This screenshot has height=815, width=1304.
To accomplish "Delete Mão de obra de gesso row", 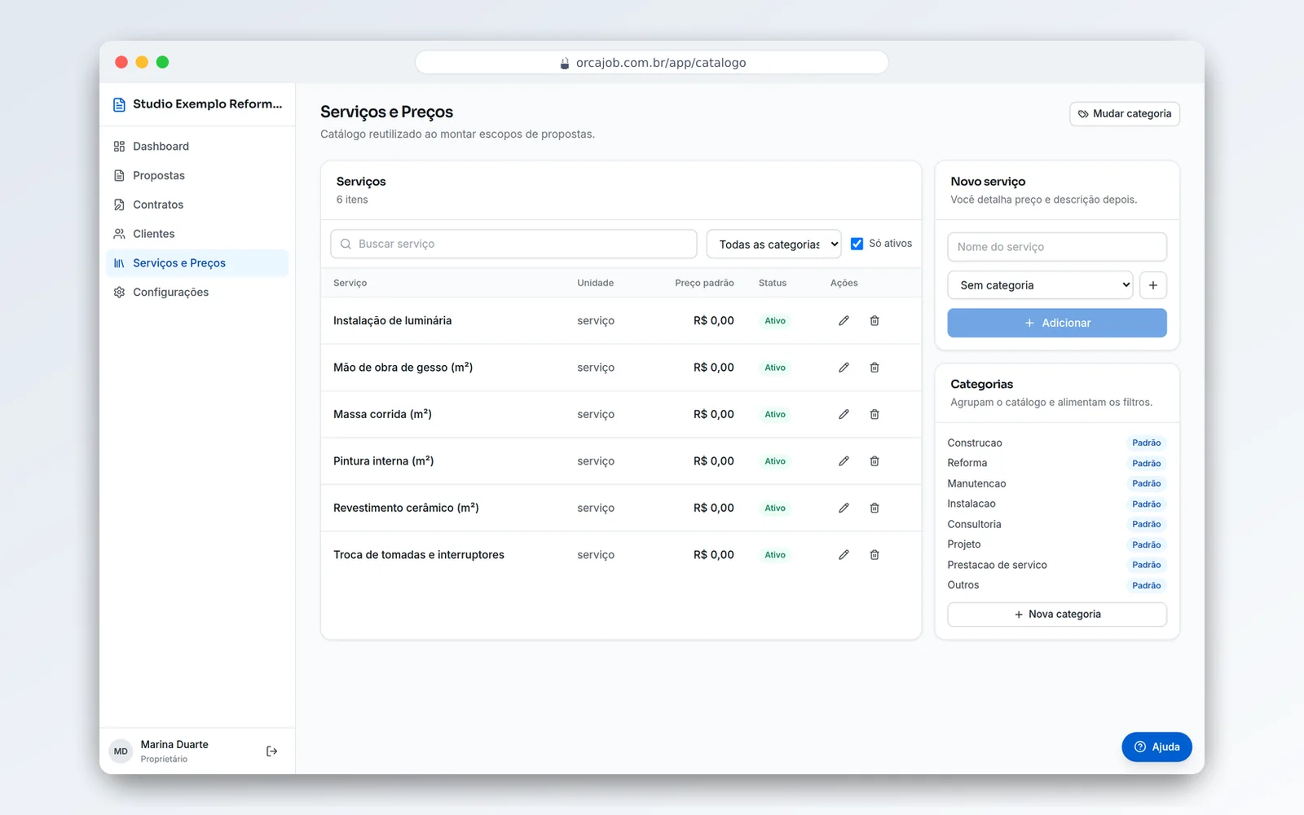I will point(874,368).
